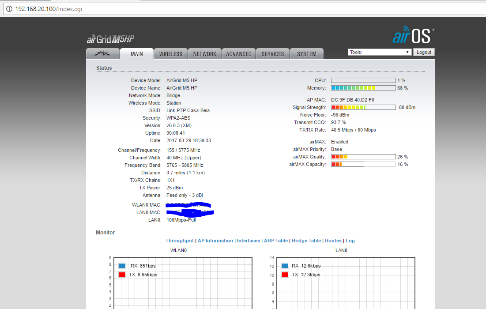Click the WLAN0 graph title

click(178, 250)
